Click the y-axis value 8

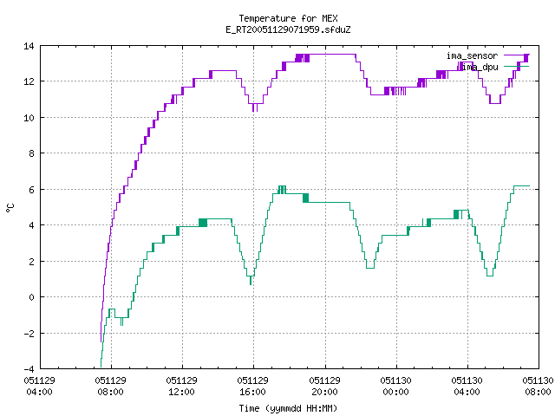[31, 153]
